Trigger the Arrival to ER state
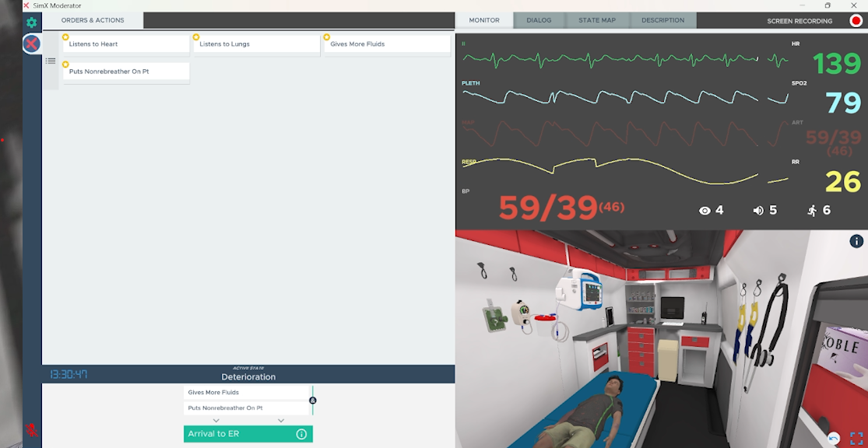The image size is (868, 448). click(237, 434)
